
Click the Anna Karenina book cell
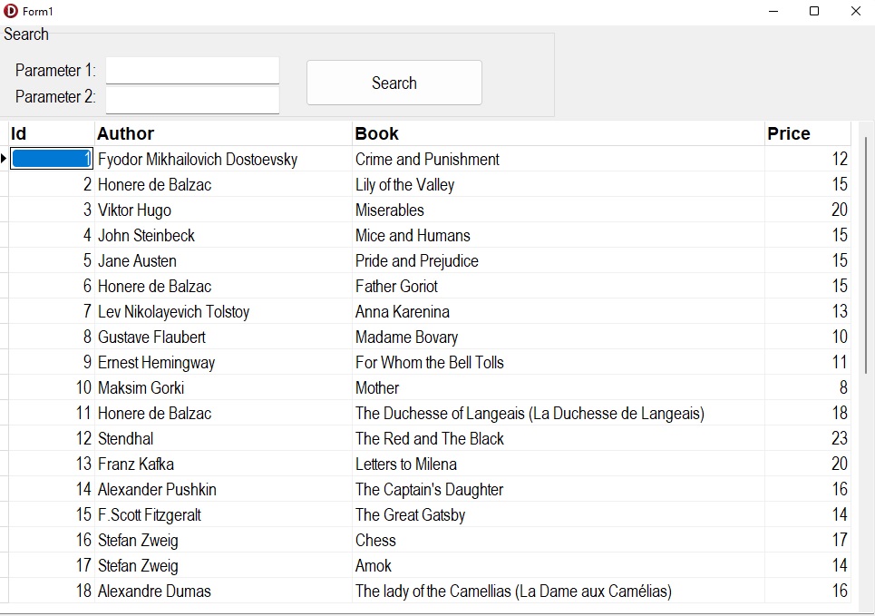coord(403,312)
